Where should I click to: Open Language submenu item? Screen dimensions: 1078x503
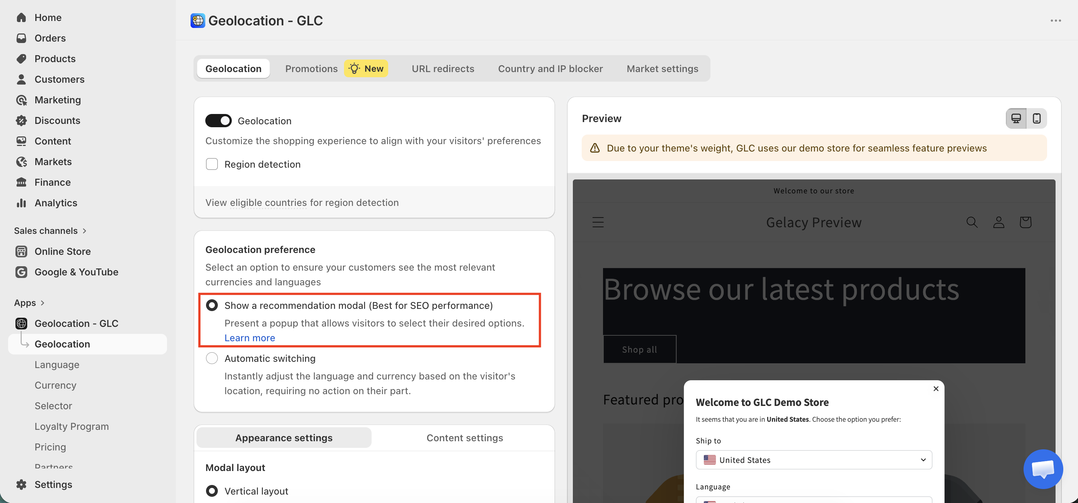57,365
